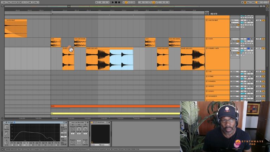Solo the 5 KICK track

click(249, 39)
